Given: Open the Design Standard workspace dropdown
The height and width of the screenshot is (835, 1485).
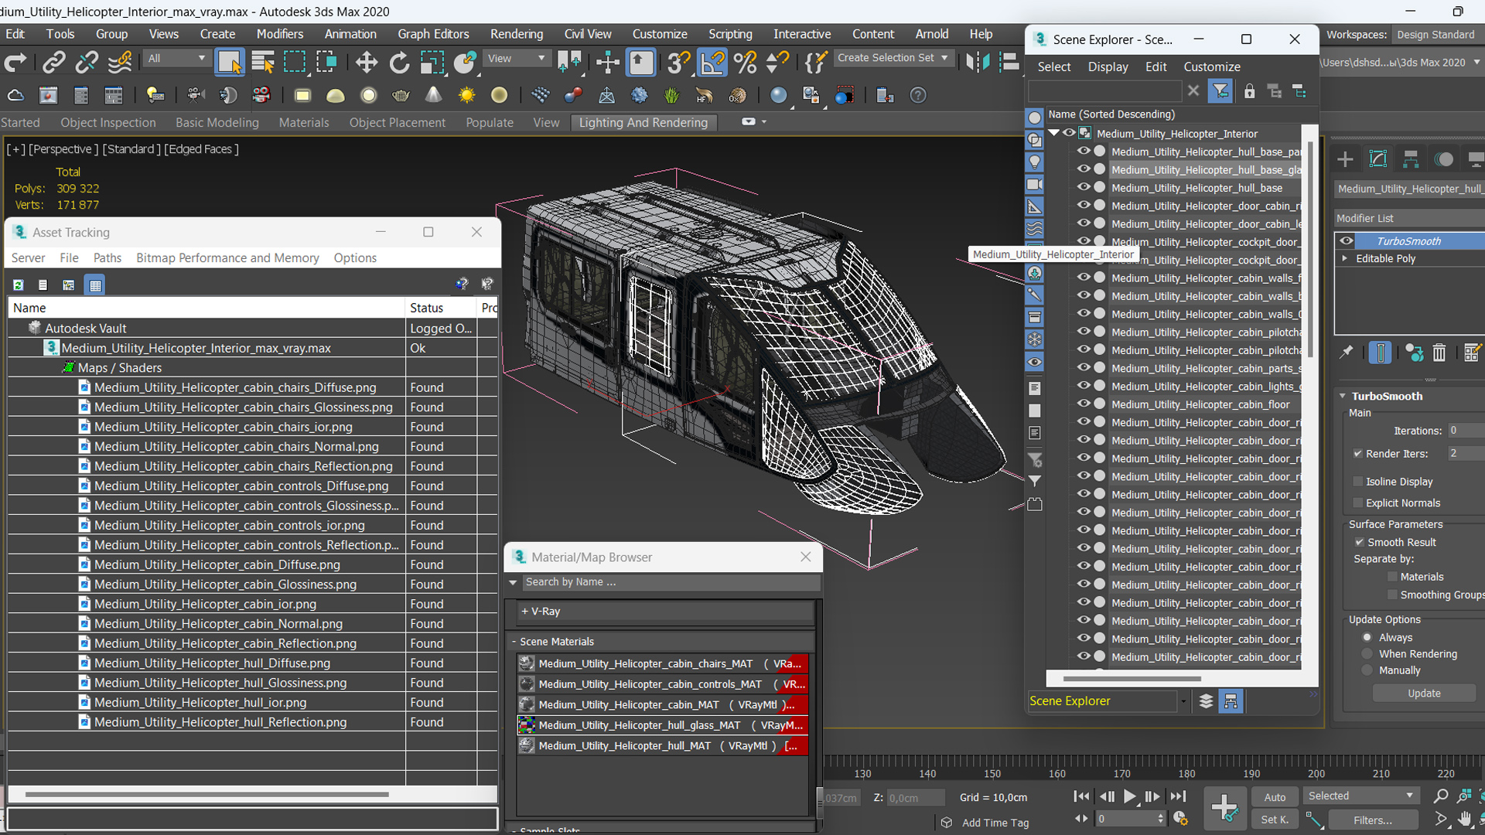Looking at the screenshot, I should (1436, 35).
